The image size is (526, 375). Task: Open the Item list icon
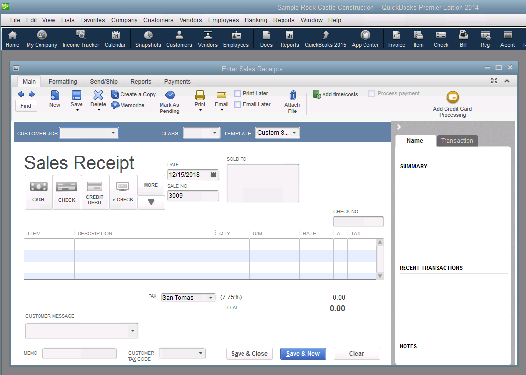[x=418, y=39]
